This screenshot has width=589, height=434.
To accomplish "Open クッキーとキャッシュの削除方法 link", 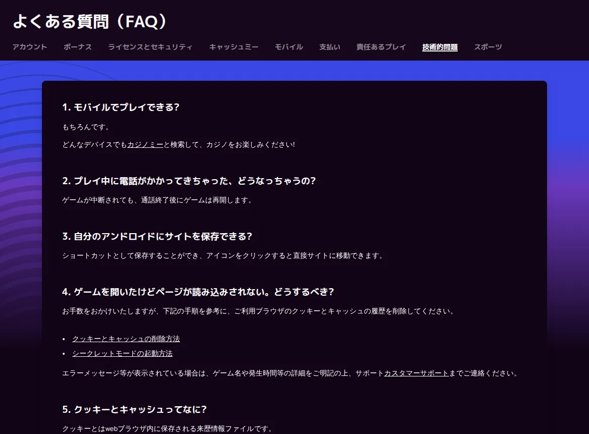I will [x=126, y=339].
